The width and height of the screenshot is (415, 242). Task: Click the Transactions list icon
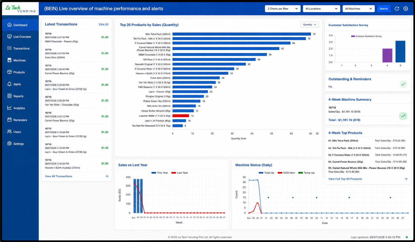[9, 48]
